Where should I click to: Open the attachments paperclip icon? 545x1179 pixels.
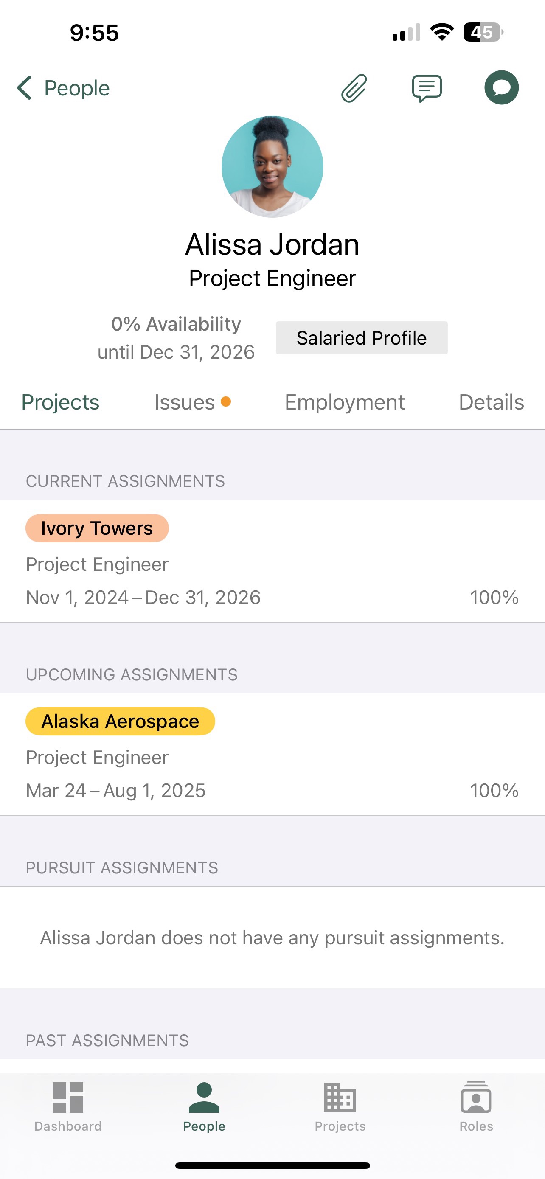pyautogui.click(x=354, y=88)
